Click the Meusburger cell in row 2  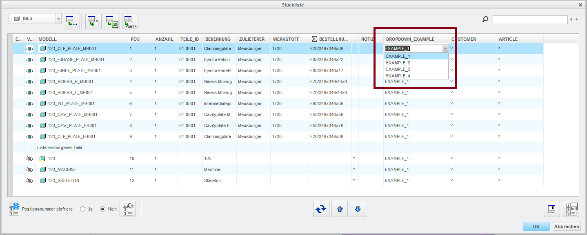pos(253,59)
